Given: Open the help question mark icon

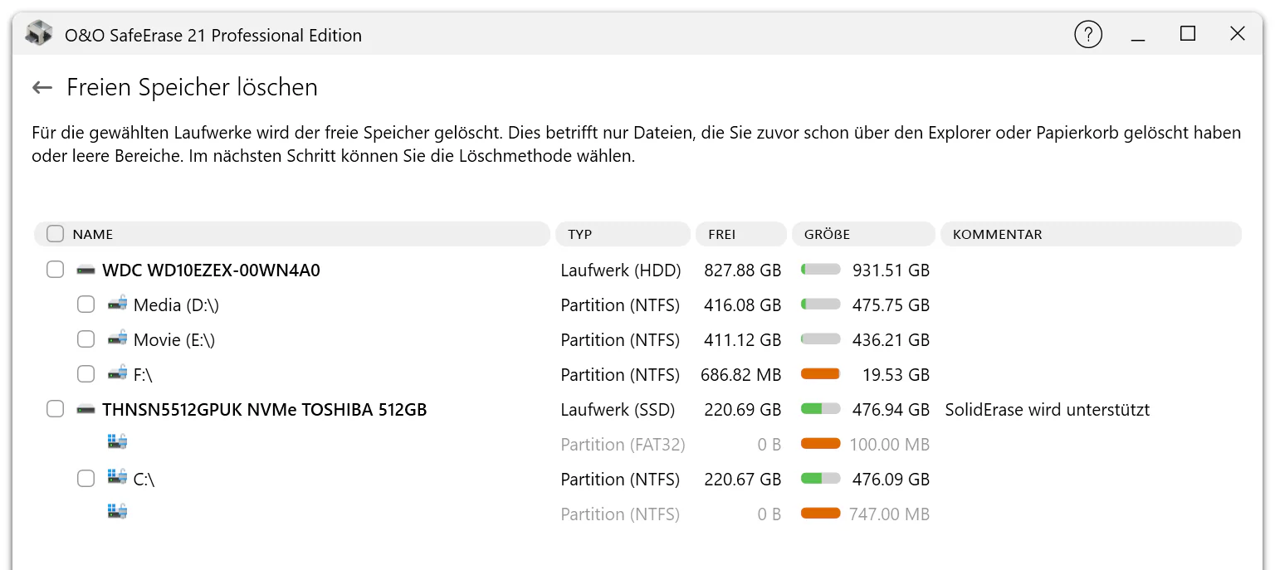Looking at the screenshot, I should [x=1088, y=34].
